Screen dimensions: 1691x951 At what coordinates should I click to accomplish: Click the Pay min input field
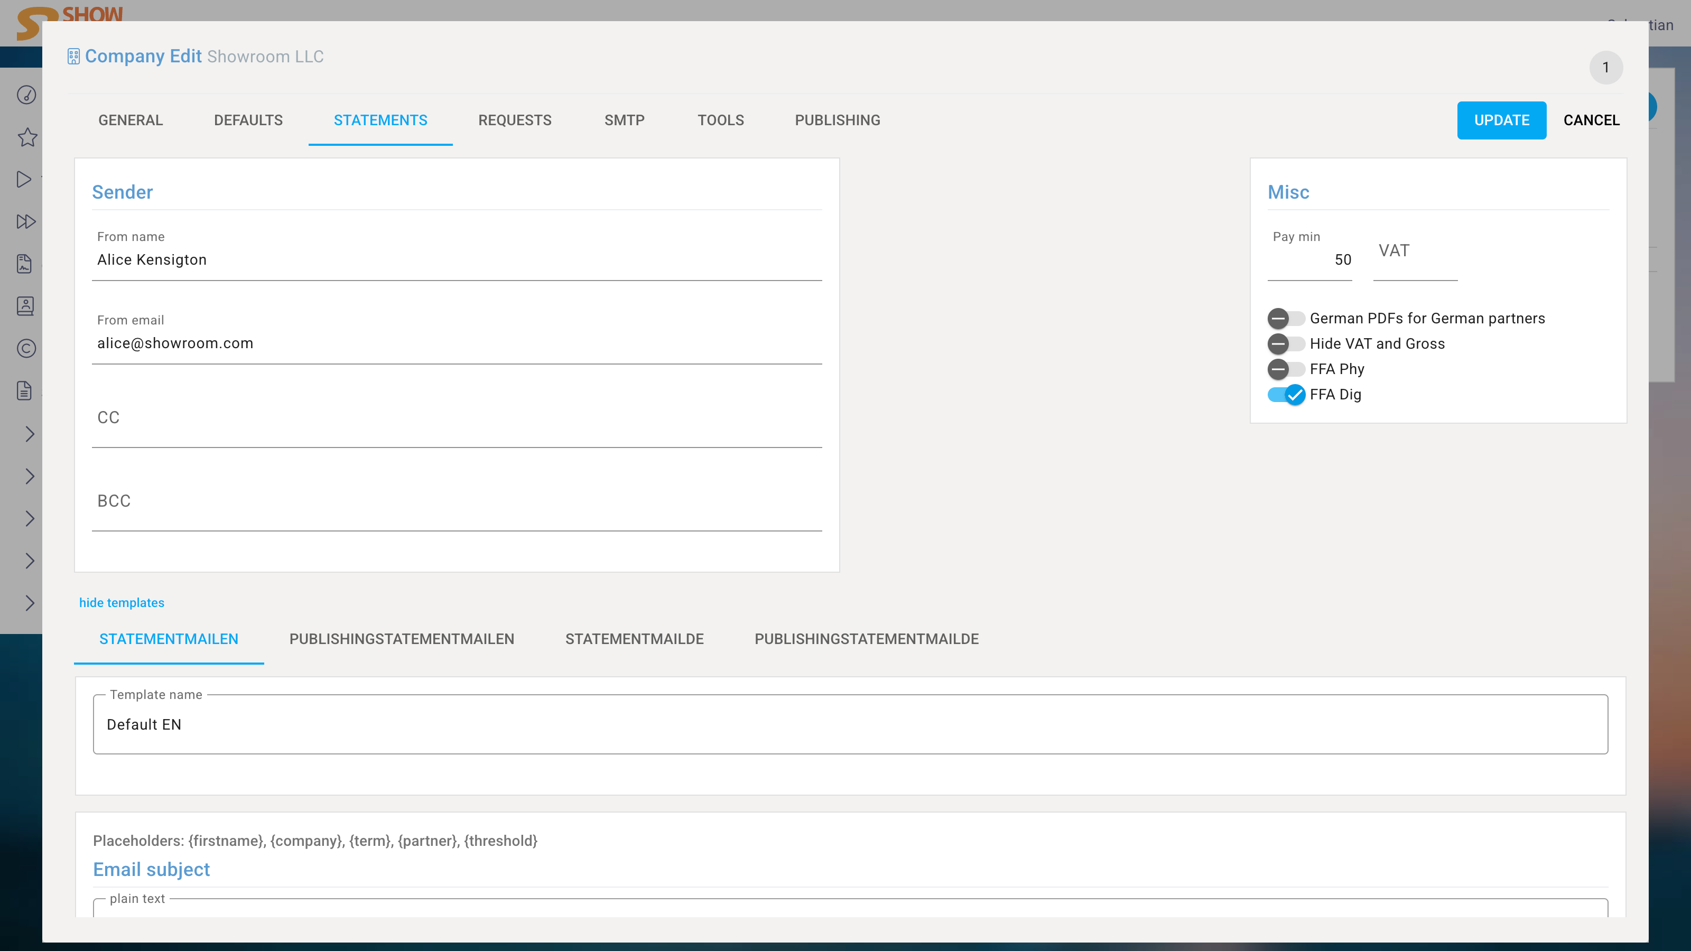(x=1309, y=260)
